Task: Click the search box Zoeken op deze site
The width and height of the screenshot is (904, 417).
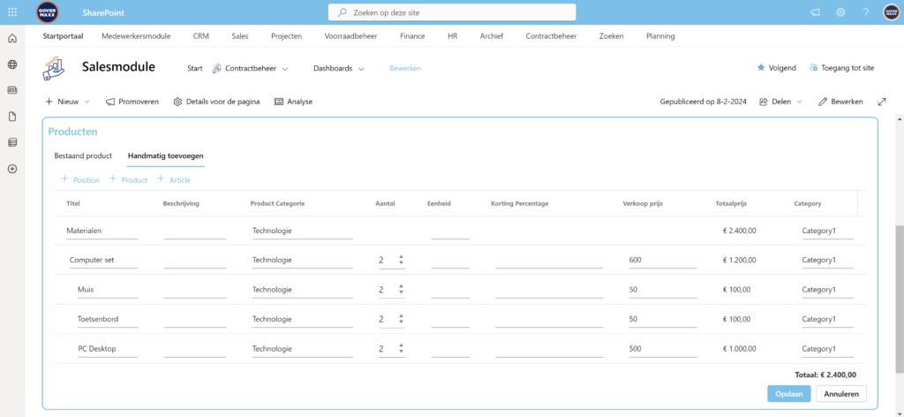Action: click(x=452, y=12)
